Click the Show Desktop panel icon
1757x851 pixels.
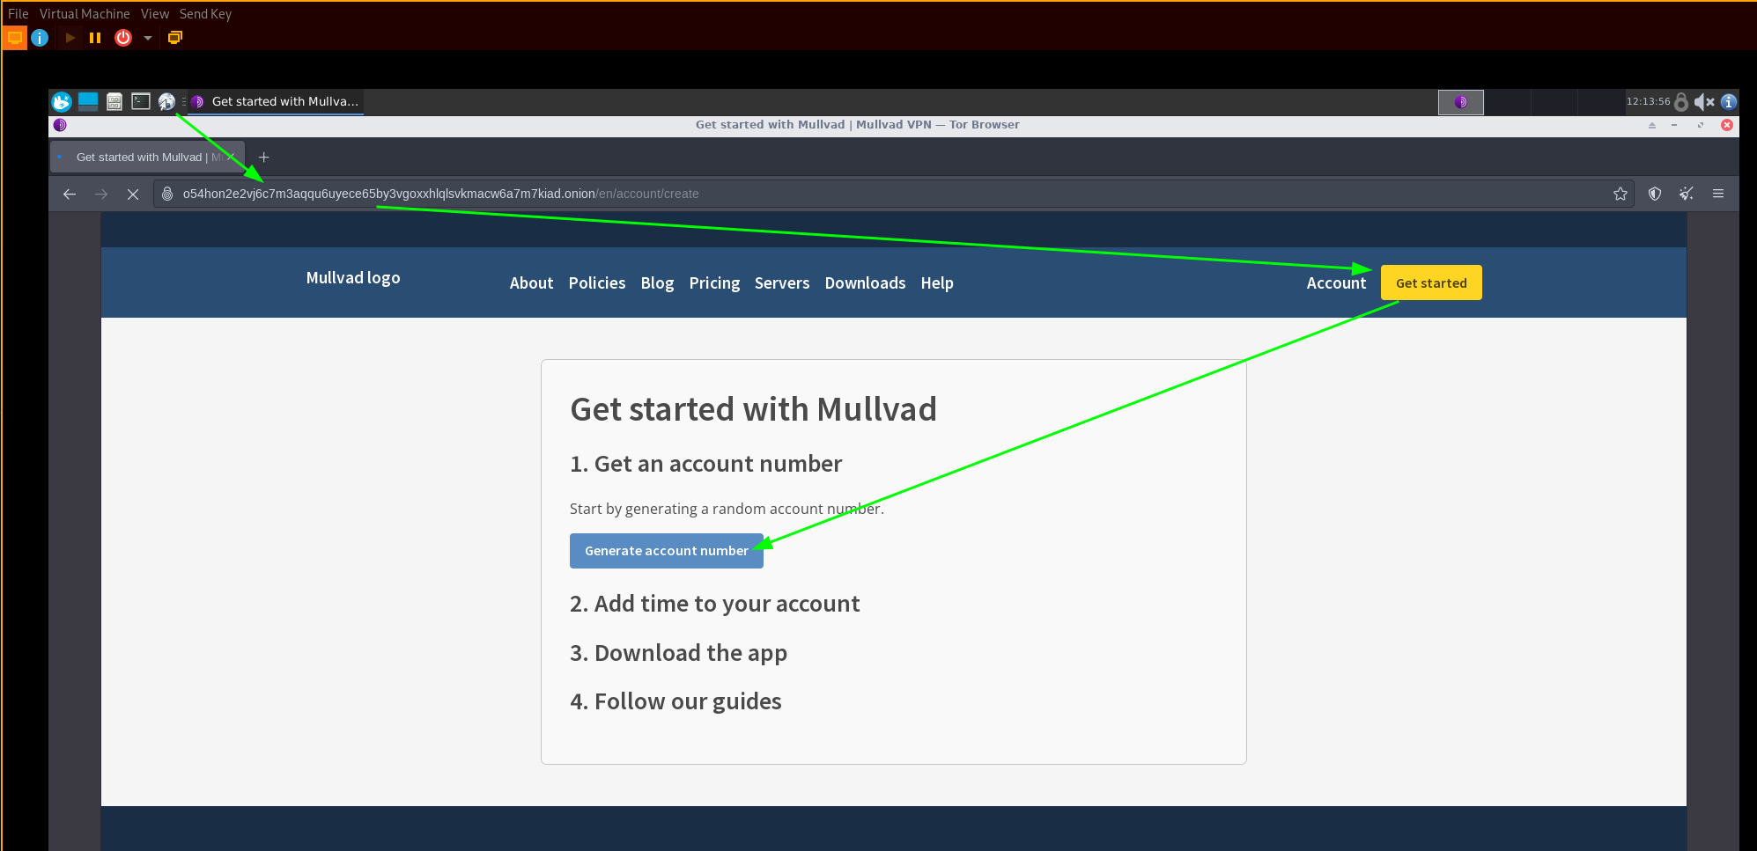pos(88,101)
